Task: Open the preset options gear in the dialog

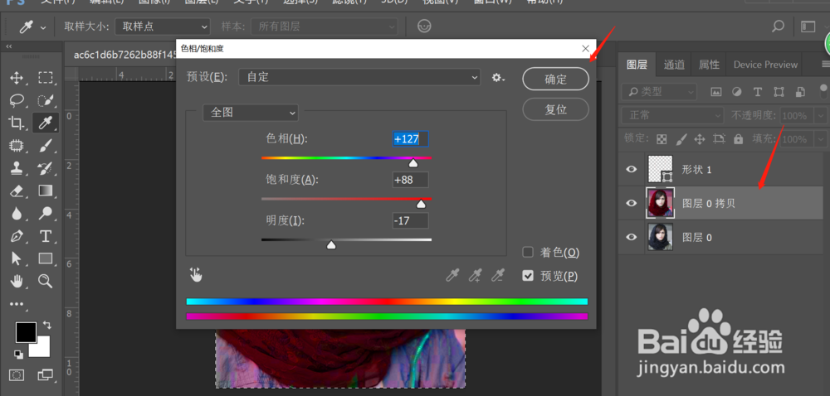Action: [x=497, y=78]
